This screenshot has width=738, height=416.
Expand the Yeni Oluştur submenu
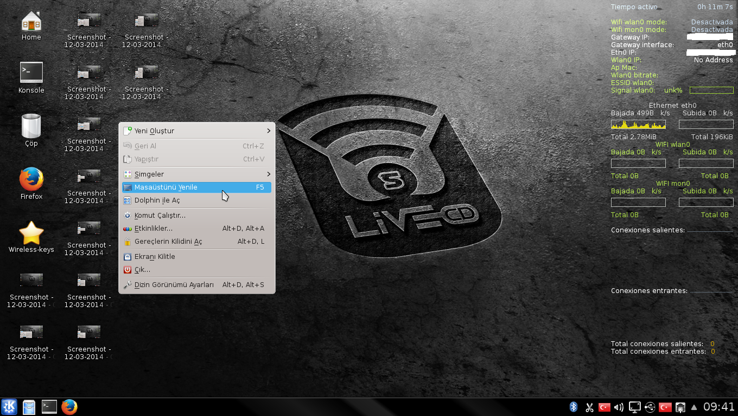(197, 131)
